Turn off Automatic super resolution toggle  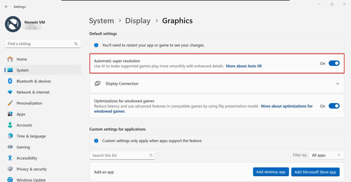point(334,63)
